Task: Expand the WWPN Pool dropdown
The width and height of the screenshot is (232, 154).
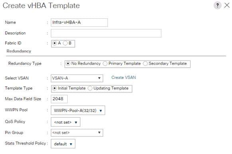Action: pos(78,110)
